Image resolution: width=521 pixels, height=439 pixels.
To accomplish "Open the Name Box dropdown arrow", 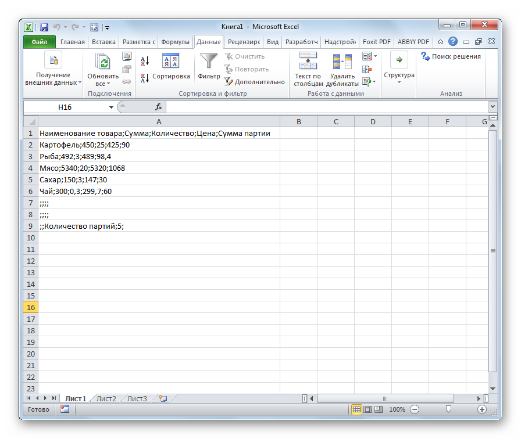I will pyautogui.click(x=112, y=107).
